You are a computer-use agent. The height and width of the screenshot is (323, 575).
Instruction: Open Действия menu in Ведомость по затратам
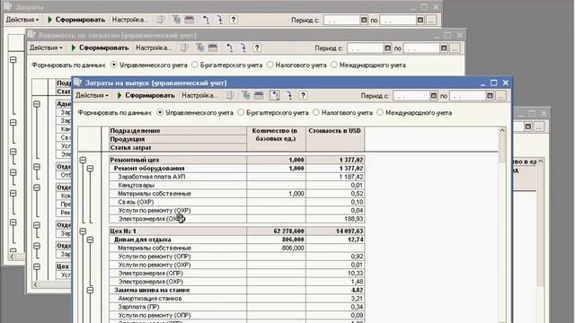[x=46, y=48]
